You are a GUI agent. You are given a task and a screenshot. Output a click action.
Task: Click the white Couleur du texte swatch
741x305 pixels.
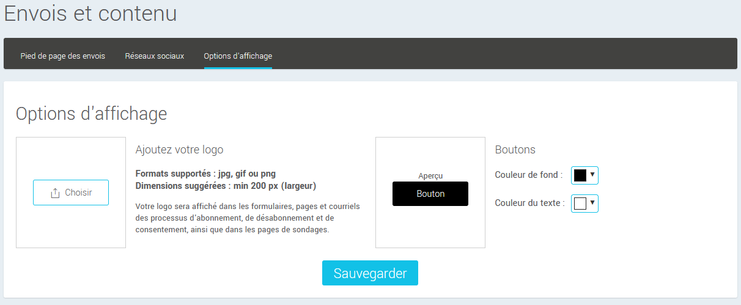580,204
